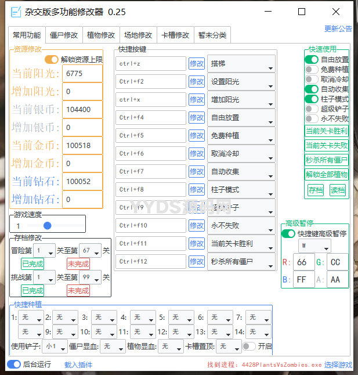
Task: Click the 载入插件 link
Action: click(x=78, y=365)
